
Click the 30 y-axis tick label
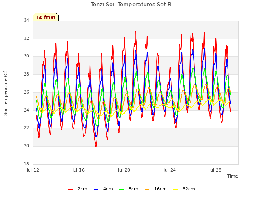pos(26,56)
